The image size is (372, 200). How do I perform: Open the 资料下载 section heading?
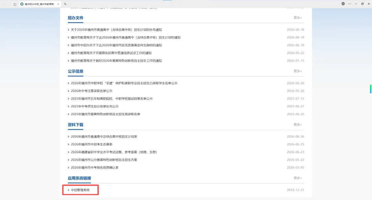[x=75, y=125]
